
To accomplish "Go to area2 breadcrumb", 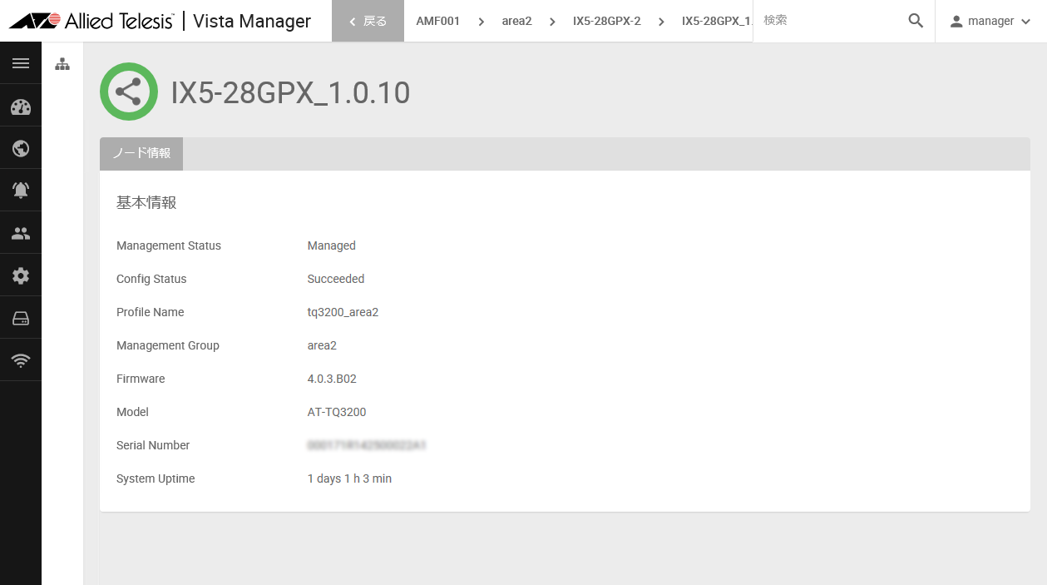I will [x=516, y=21].
